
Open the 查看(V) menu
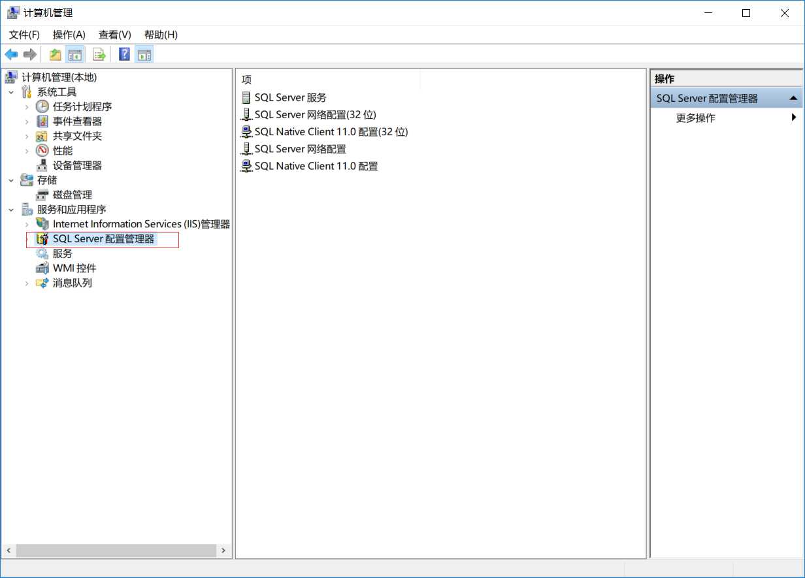tap(115, 35)
